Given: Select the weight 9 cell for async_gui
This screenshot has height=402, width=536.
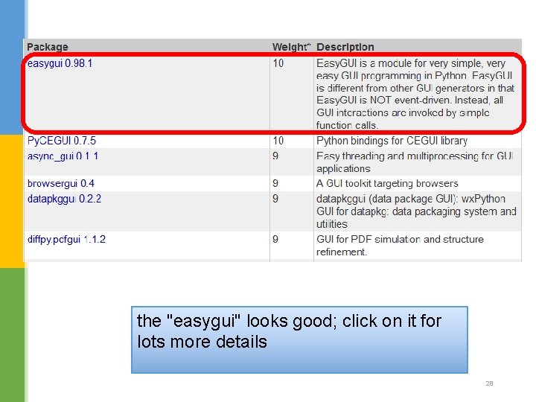Looking at the screenshot, I should (x=275, y=156).
